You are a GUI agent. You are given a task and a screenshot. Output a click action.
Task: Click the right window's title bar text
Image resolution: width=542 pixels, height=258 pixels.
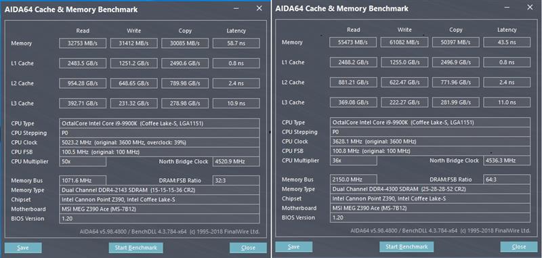tap(342, 9)
